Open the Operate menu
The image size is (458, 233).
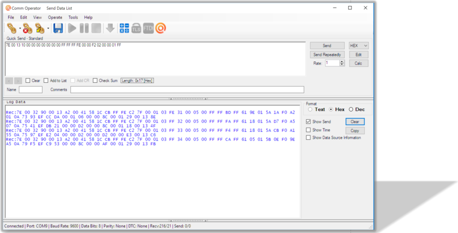pos(55,17)
